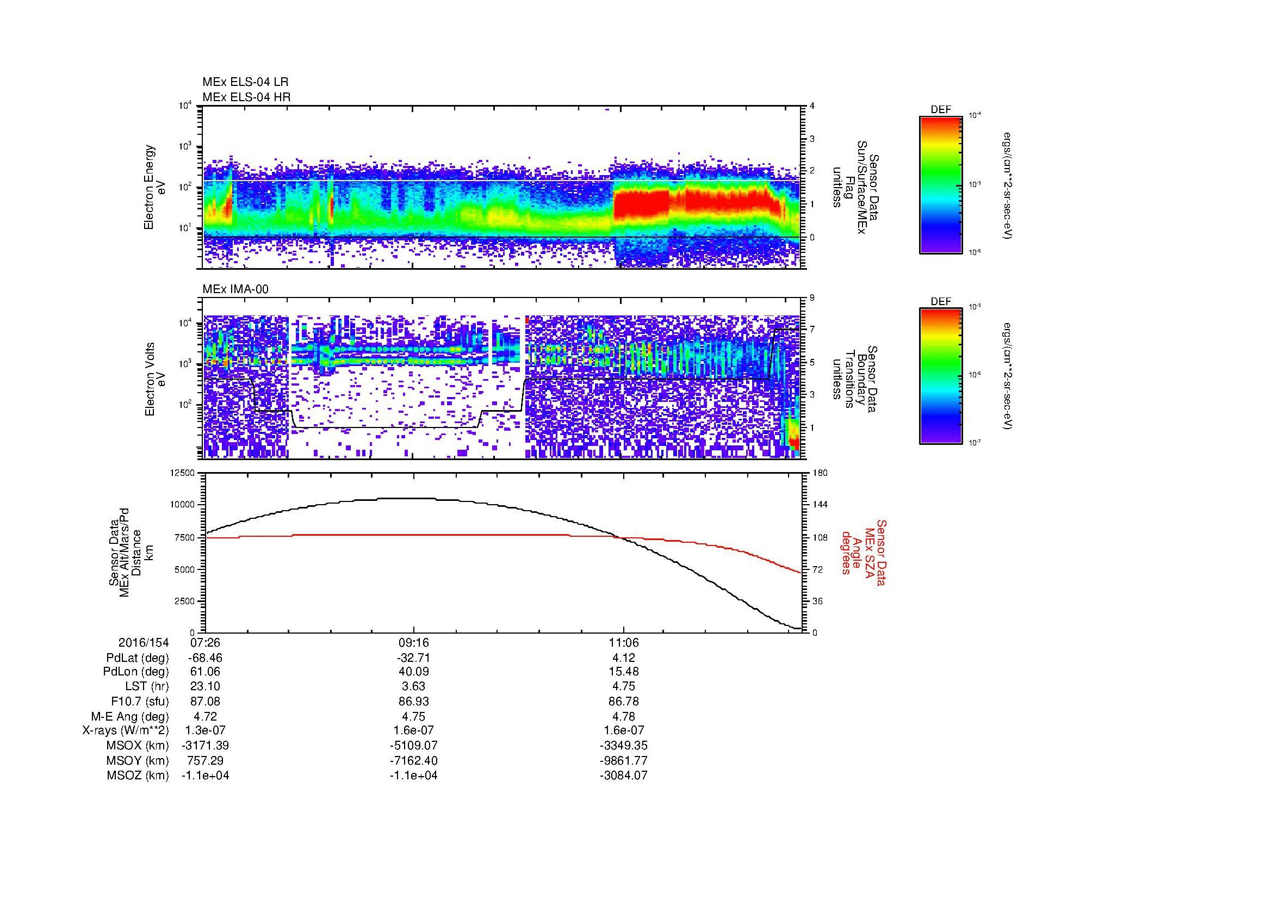Image resolution: width=1272 pixels, height=899 pixels.
Task: Click the time tick label '11:06'
Action: click(x=624, y=643)
